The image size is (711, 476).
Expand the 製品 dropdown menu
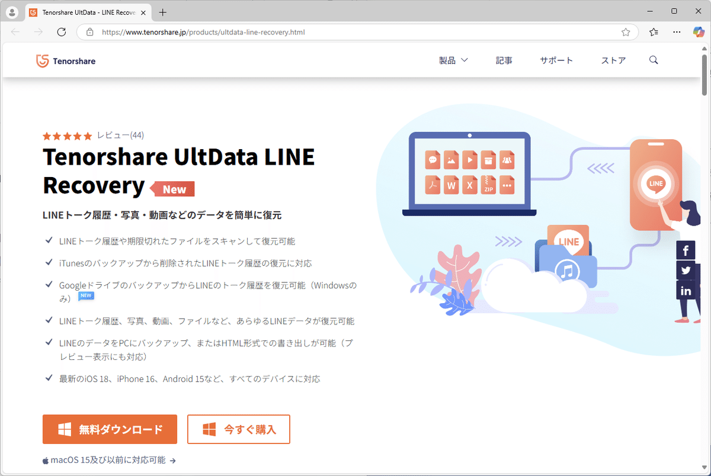pyautogui.click(x=453, y=60)
